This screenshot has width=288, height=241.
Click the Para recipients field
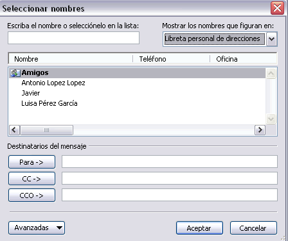170,162
